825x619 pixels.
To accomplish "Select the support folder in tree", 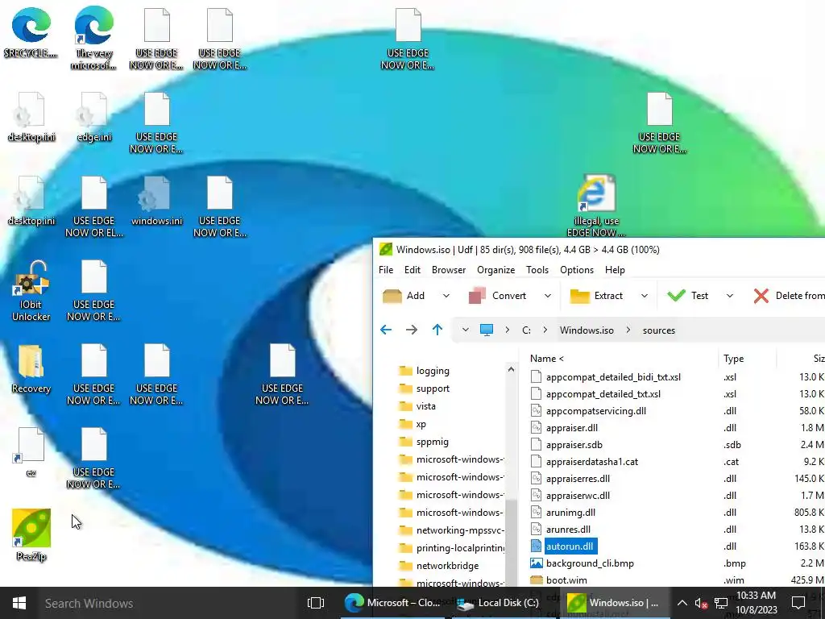I will [x=424, y=388].
